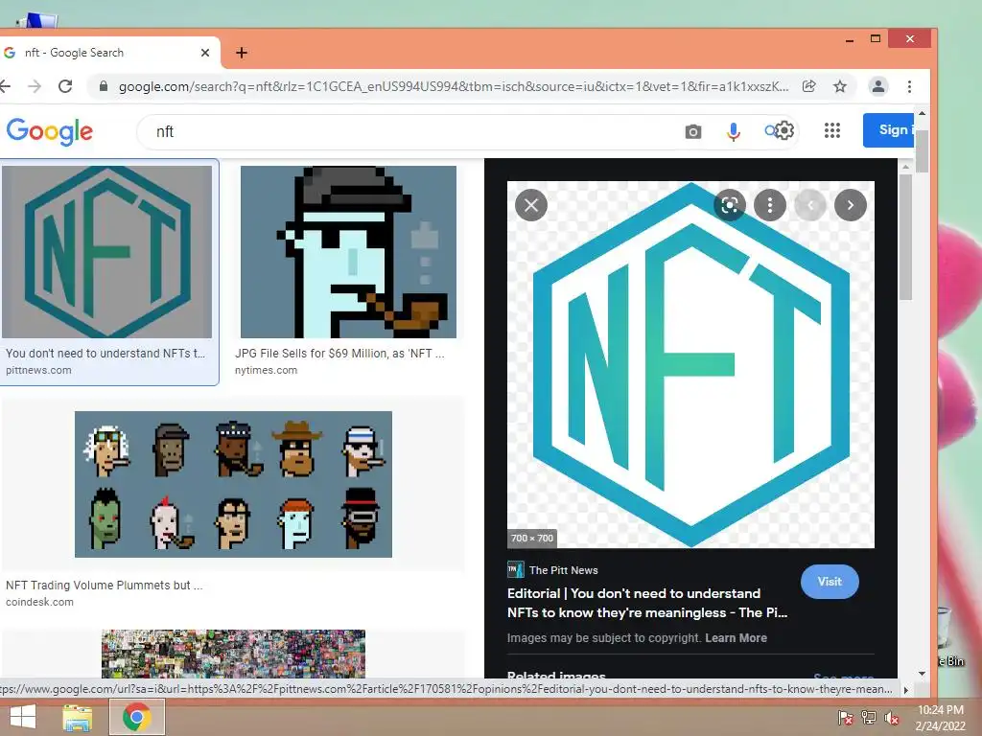This screenshot has width=982, height=736.
Task: Bookmark this page with star icon
Action: [x=840, y=86]
